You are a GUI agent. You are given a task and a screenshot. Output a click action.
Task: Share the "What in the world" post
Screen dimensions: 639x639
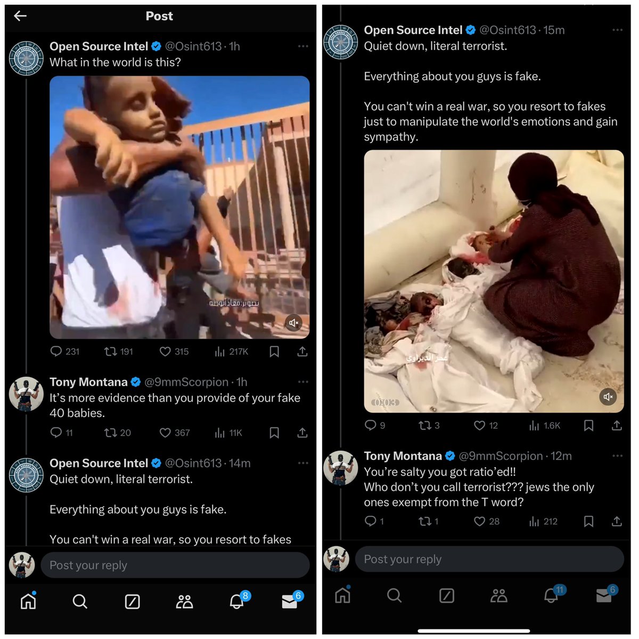302,351
